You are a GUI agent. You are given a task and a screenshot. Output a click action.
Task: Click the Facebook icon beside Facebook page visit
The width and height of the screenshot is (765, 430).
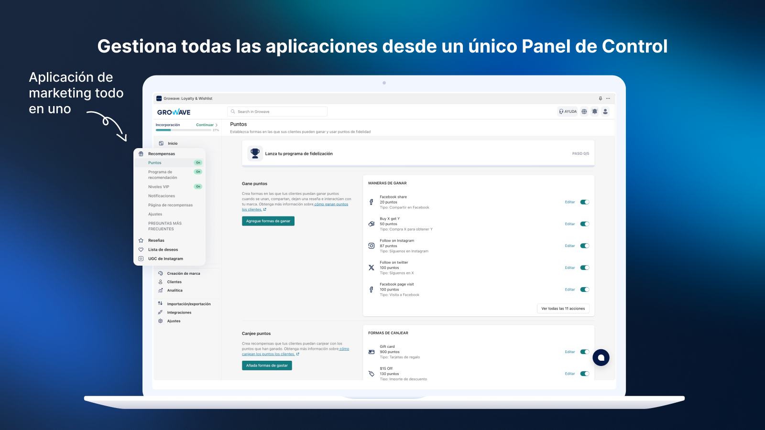pos(372,290)
